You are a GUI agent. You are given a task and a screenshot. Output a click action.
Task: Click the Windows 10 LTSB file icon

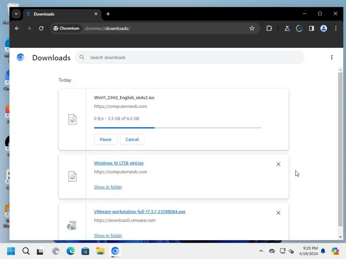[x=72, y=176]
